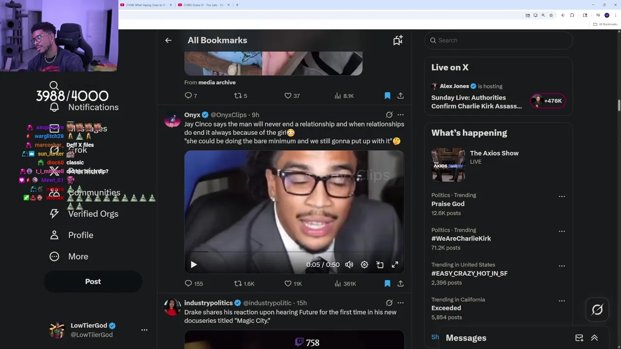Open @industrypolitic handle link

pos(267,303)
